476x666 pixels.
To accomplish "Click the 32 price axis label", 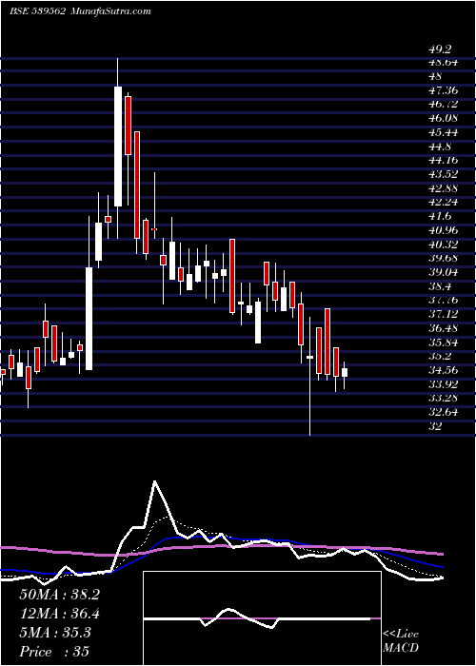I will coord(435,426).
